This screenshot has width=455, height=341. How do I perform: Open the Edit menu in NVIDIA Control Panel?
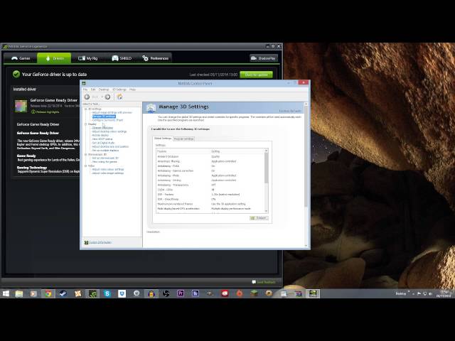click(93, 90)
